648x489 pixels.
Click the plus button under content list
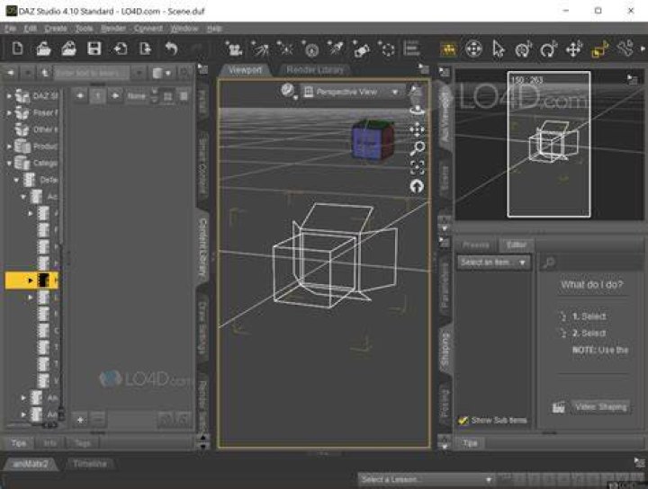click(x=80, y=420)
